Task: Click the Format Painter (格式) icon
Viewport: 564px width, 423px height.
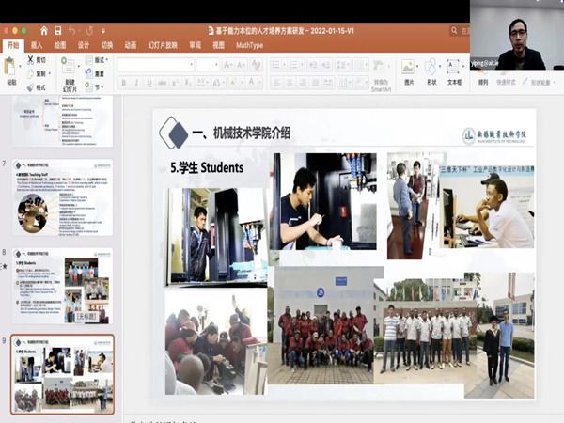Action: 29,86
